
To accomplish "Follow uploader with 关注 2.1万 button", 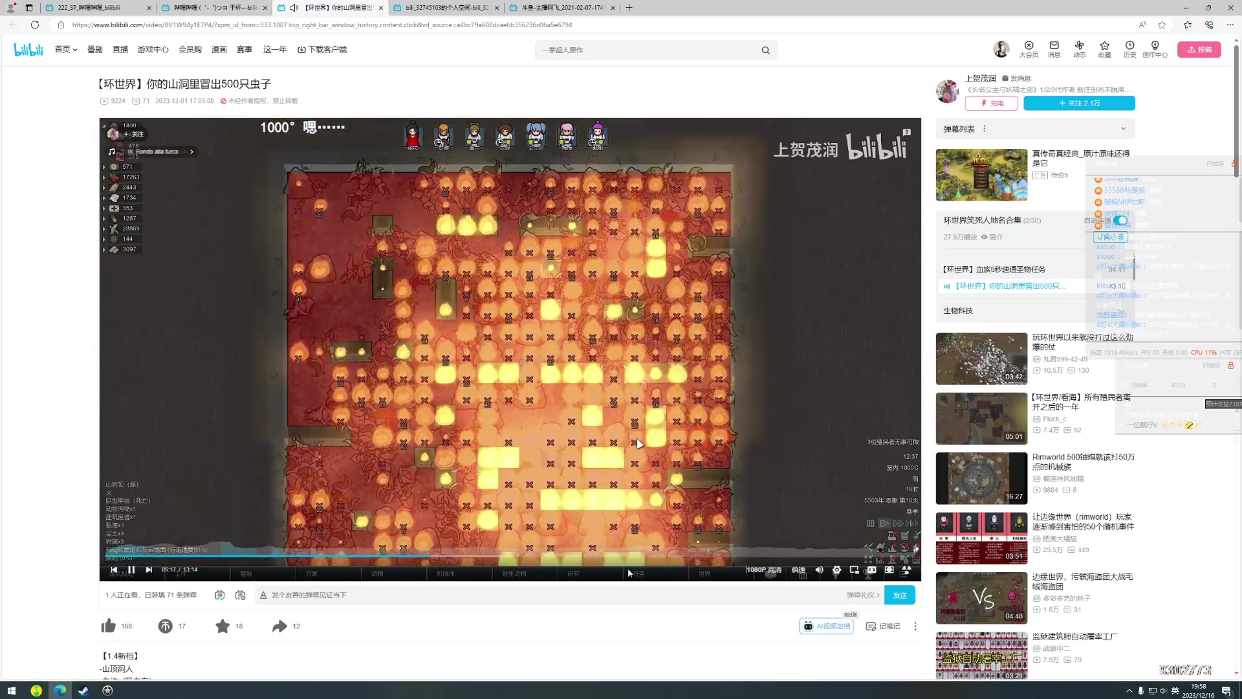I will point(1079,104).
